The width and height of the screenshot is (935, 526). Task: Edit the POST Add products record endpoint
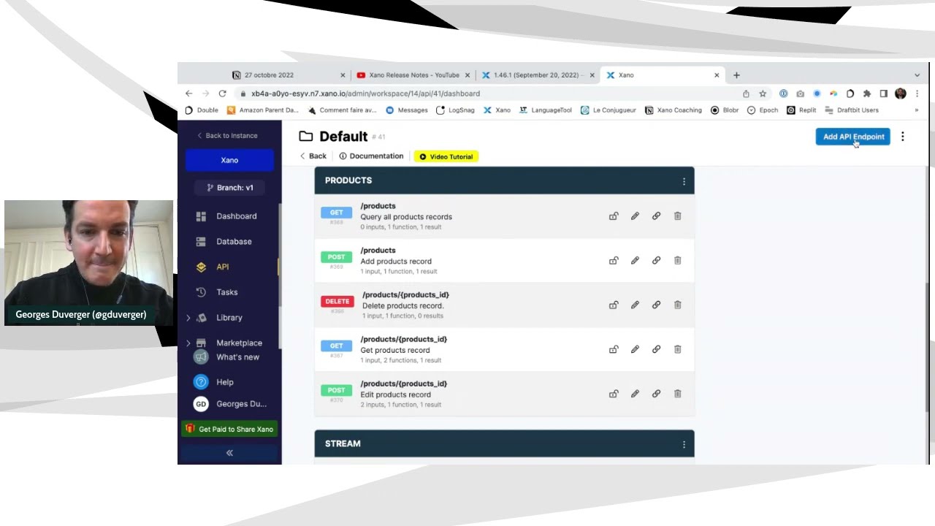[x=635, y=260]
